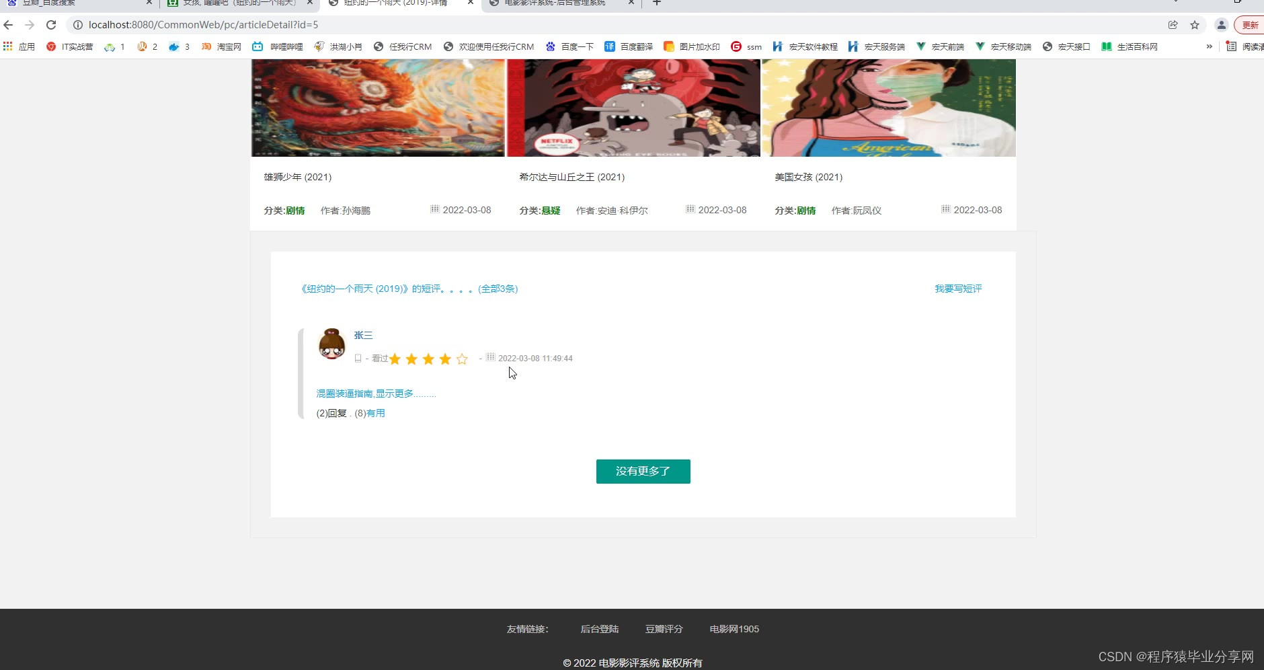Open the 希尔达与山丘之王 movie poster
Image resolution: width=1264 pixels, height=670 pixels.
coord(633,108)
